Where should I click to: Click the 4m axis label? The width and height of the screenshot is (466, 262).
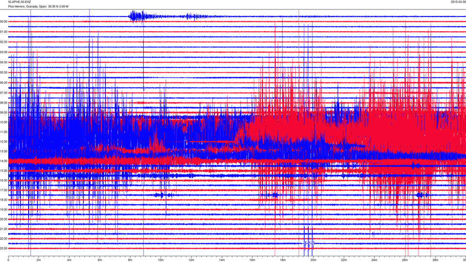pyautogui.click(x=69, y=260)
